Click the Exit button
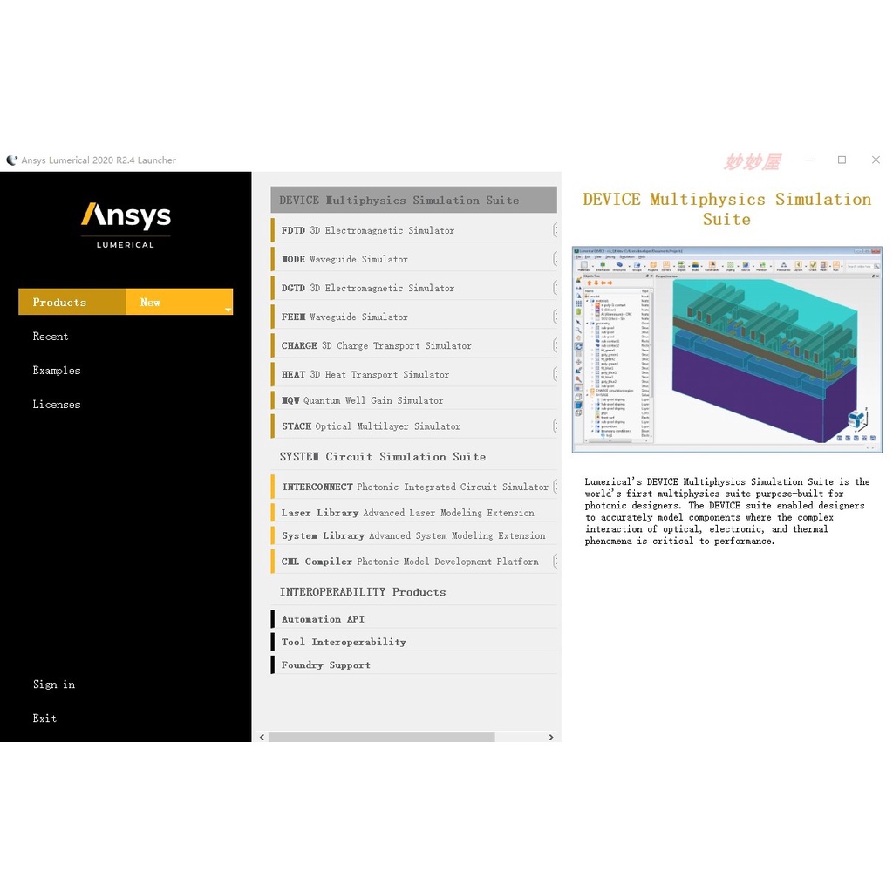The height and width of the screenshot is (893, 893). coord(44,718)
